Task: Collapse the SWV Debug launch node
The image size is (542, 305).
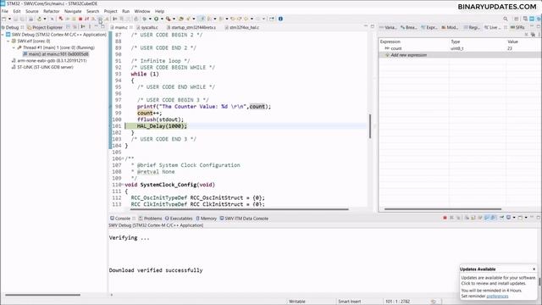Action: click(3, 35)
